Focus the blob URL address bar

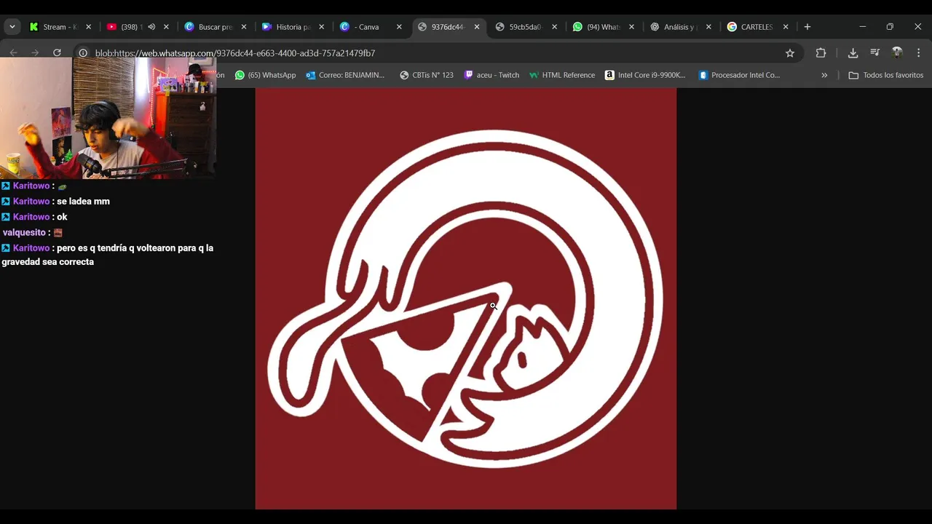click(437, 53)
